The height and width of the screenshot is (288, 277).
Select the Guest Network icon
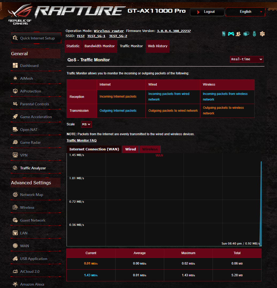tap(15, 220)
